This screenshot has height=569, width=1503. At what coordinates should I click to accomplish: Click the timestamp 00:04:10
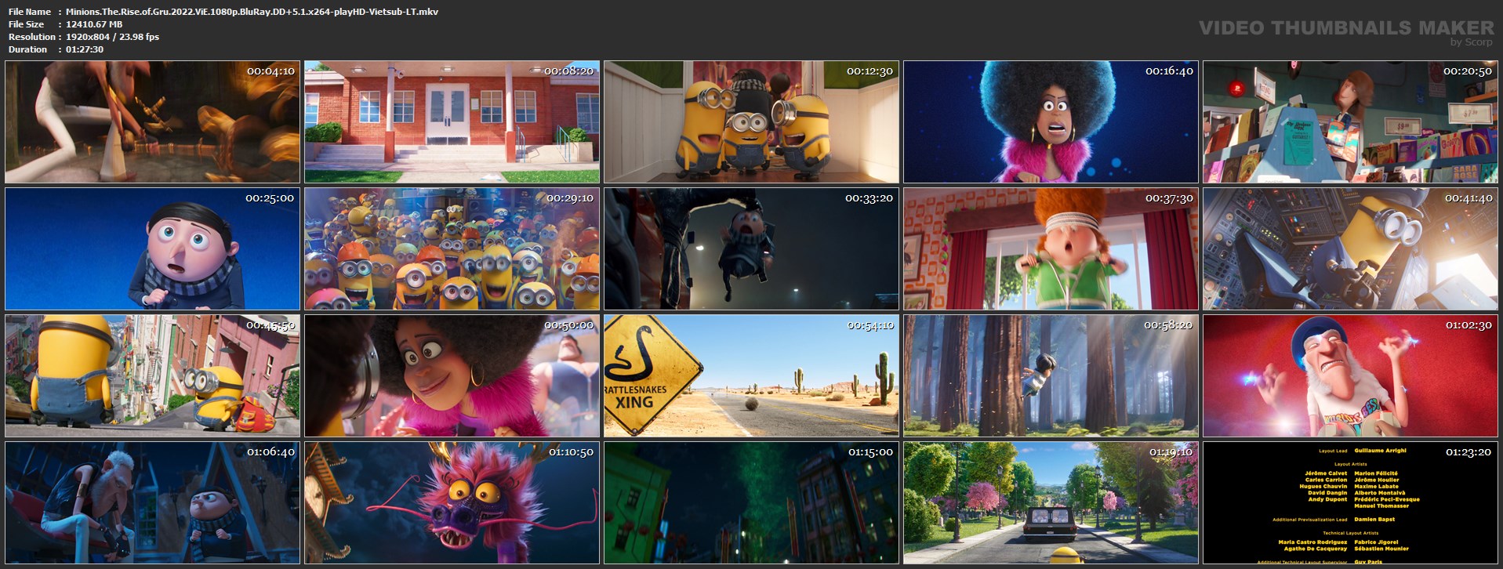point(270,71)
